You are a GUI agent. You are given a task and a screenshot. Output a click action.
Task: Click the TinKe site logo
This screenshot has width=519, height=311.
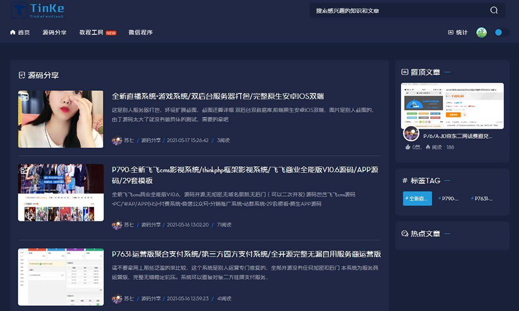(x=32, y=10)
